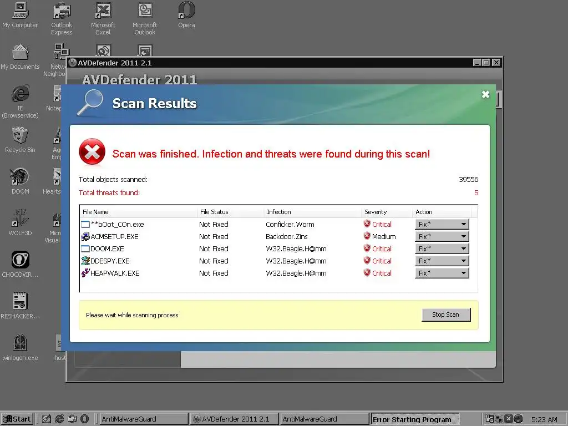568x426 pixels.
Task: Open My Computer desktop icon
Action: [x=20, y=14]
